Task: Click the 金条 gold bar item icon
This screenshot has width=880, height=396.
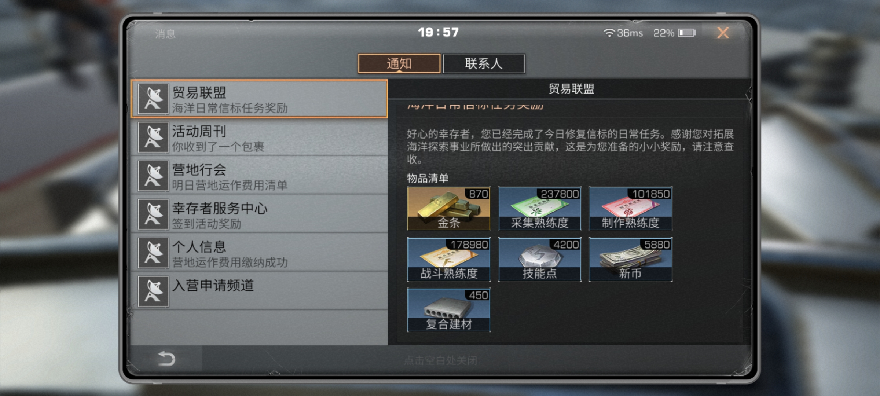Action: (449, 208)
